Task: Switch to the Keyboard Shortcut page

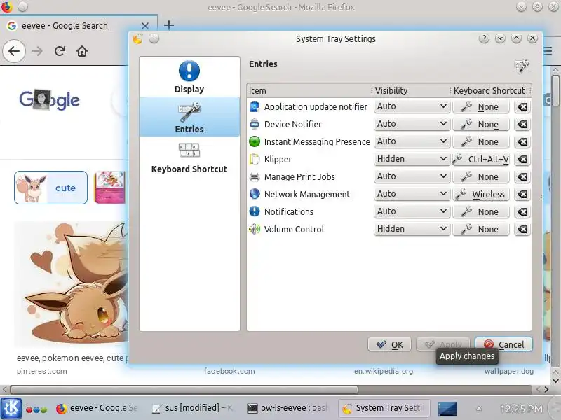Action: pos(189,157)
